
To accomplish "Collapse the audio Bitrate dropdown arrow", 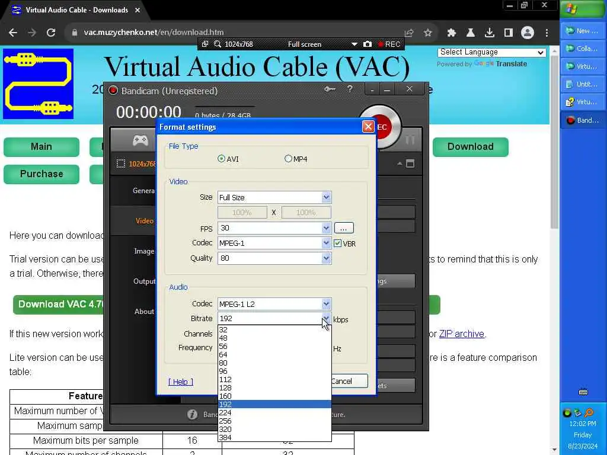I will [326, 318].
